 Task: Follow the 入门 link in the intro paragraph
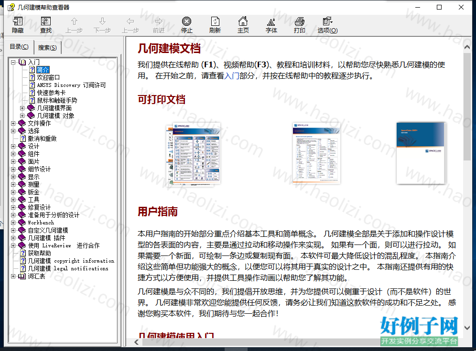[232, 76]
